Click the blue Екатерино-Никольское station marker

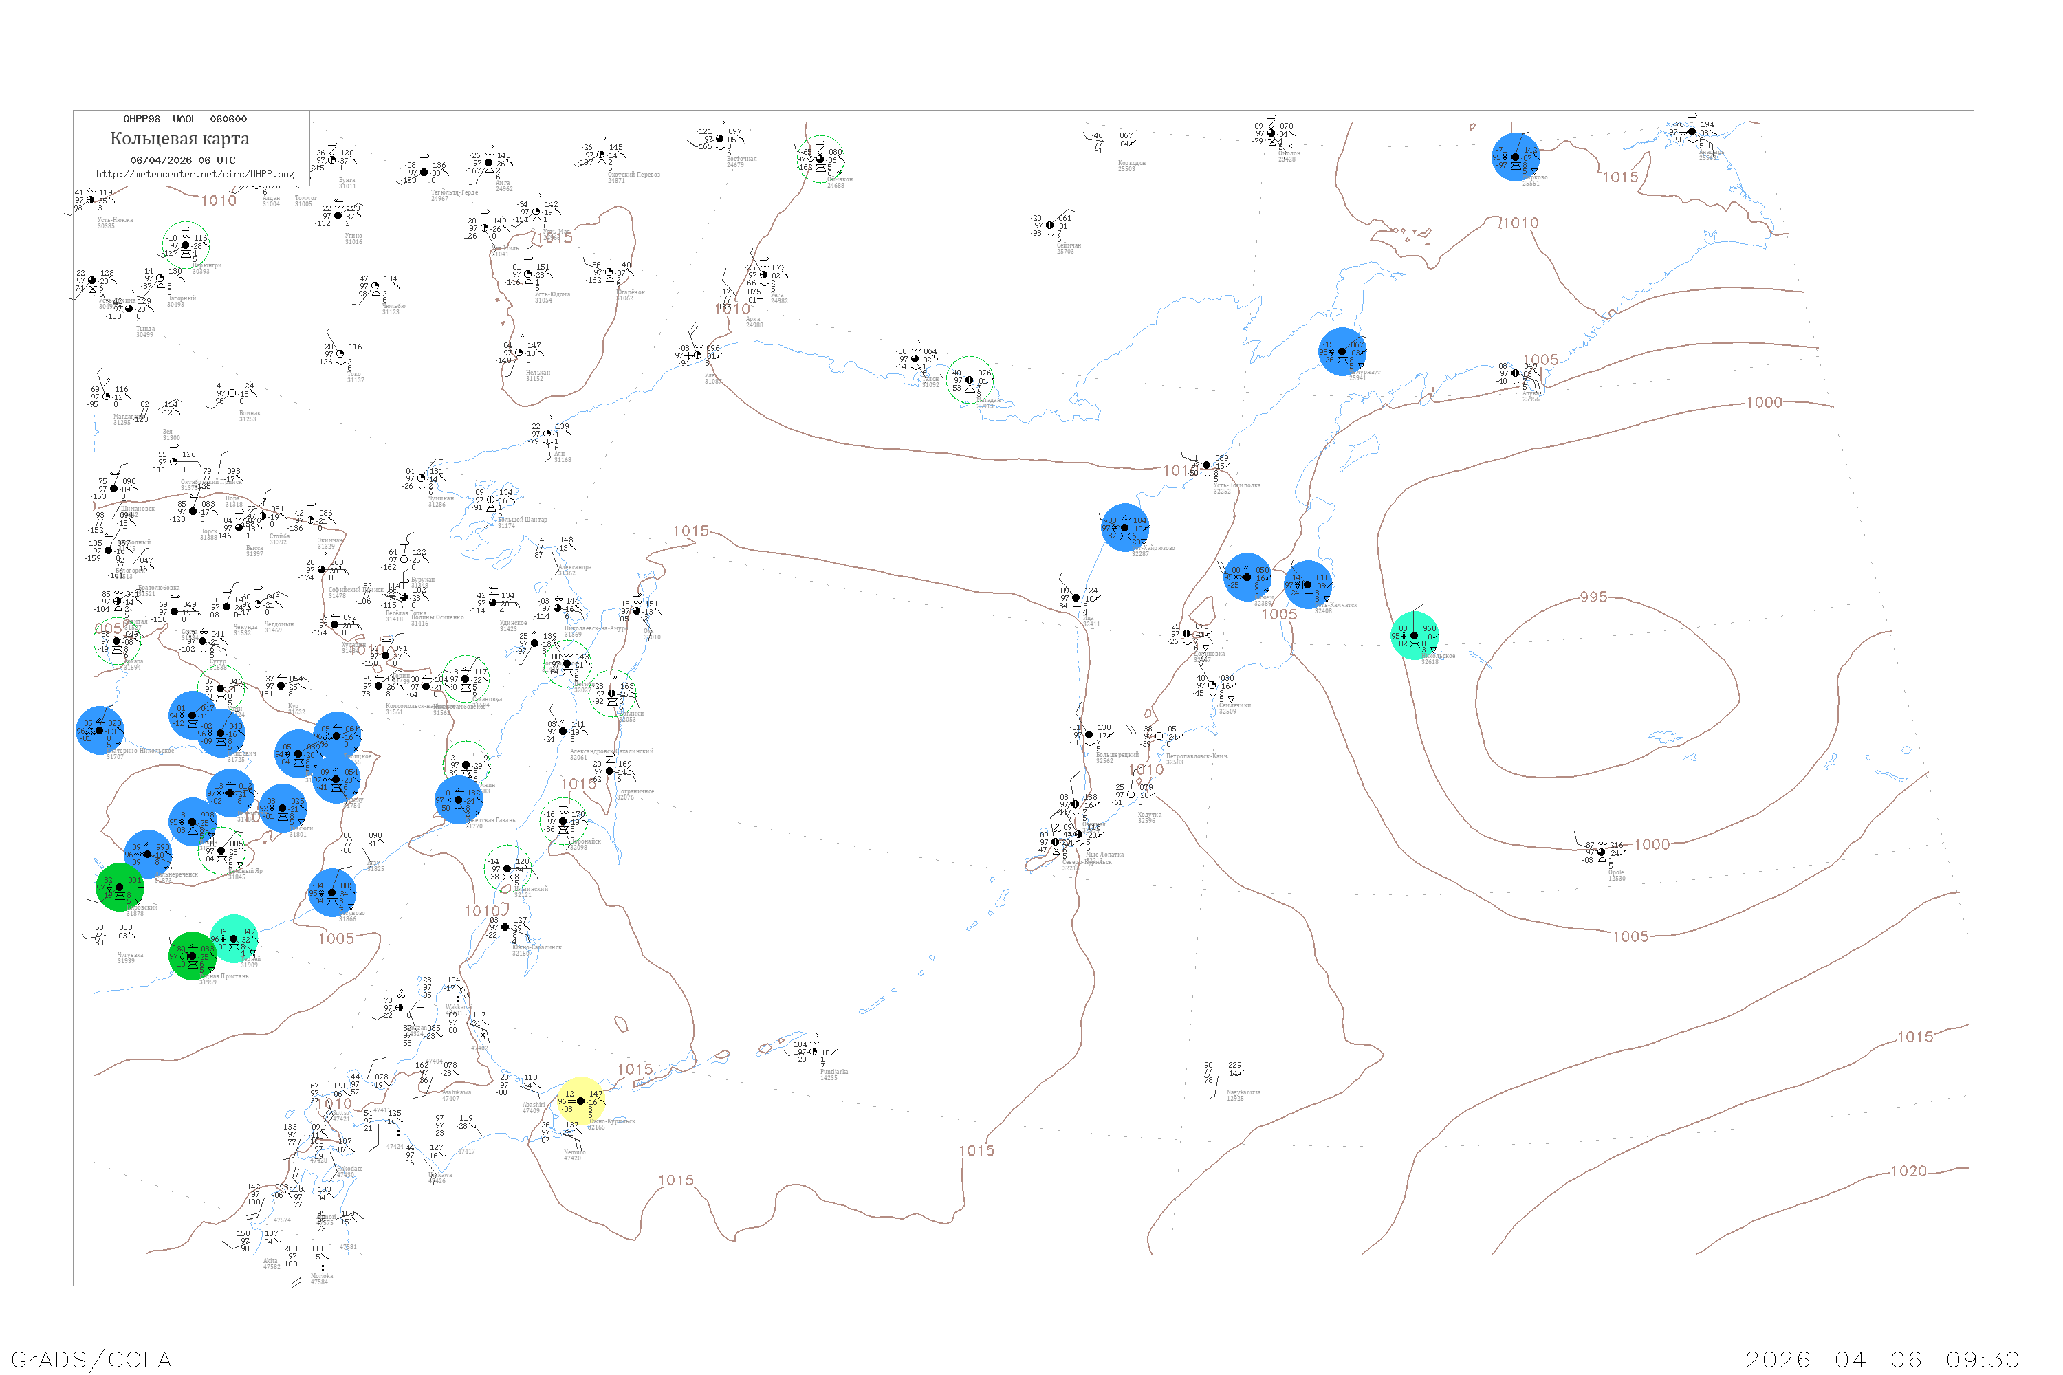pos(99,730)
